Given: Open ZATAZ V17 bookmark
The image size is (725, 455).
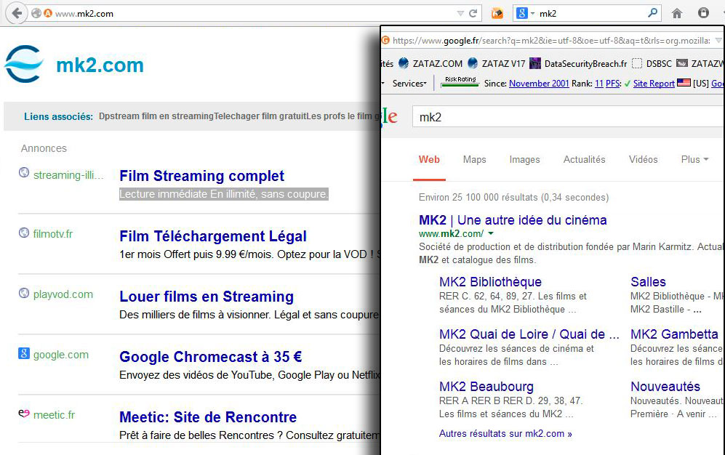Looking at the screenshot, I should click(x=497, y=63).
